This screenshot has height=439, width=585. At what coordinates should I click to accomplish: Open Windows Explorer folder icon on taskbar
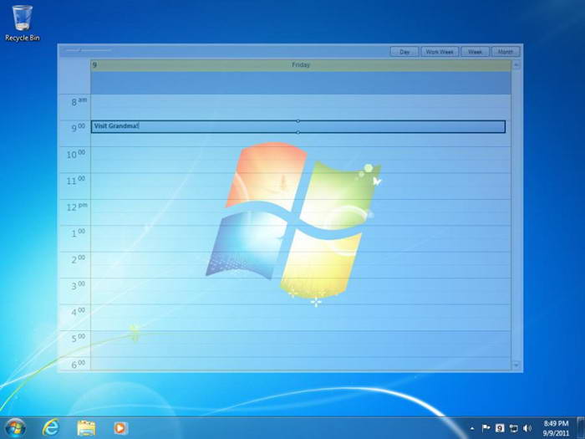(86, 428)
